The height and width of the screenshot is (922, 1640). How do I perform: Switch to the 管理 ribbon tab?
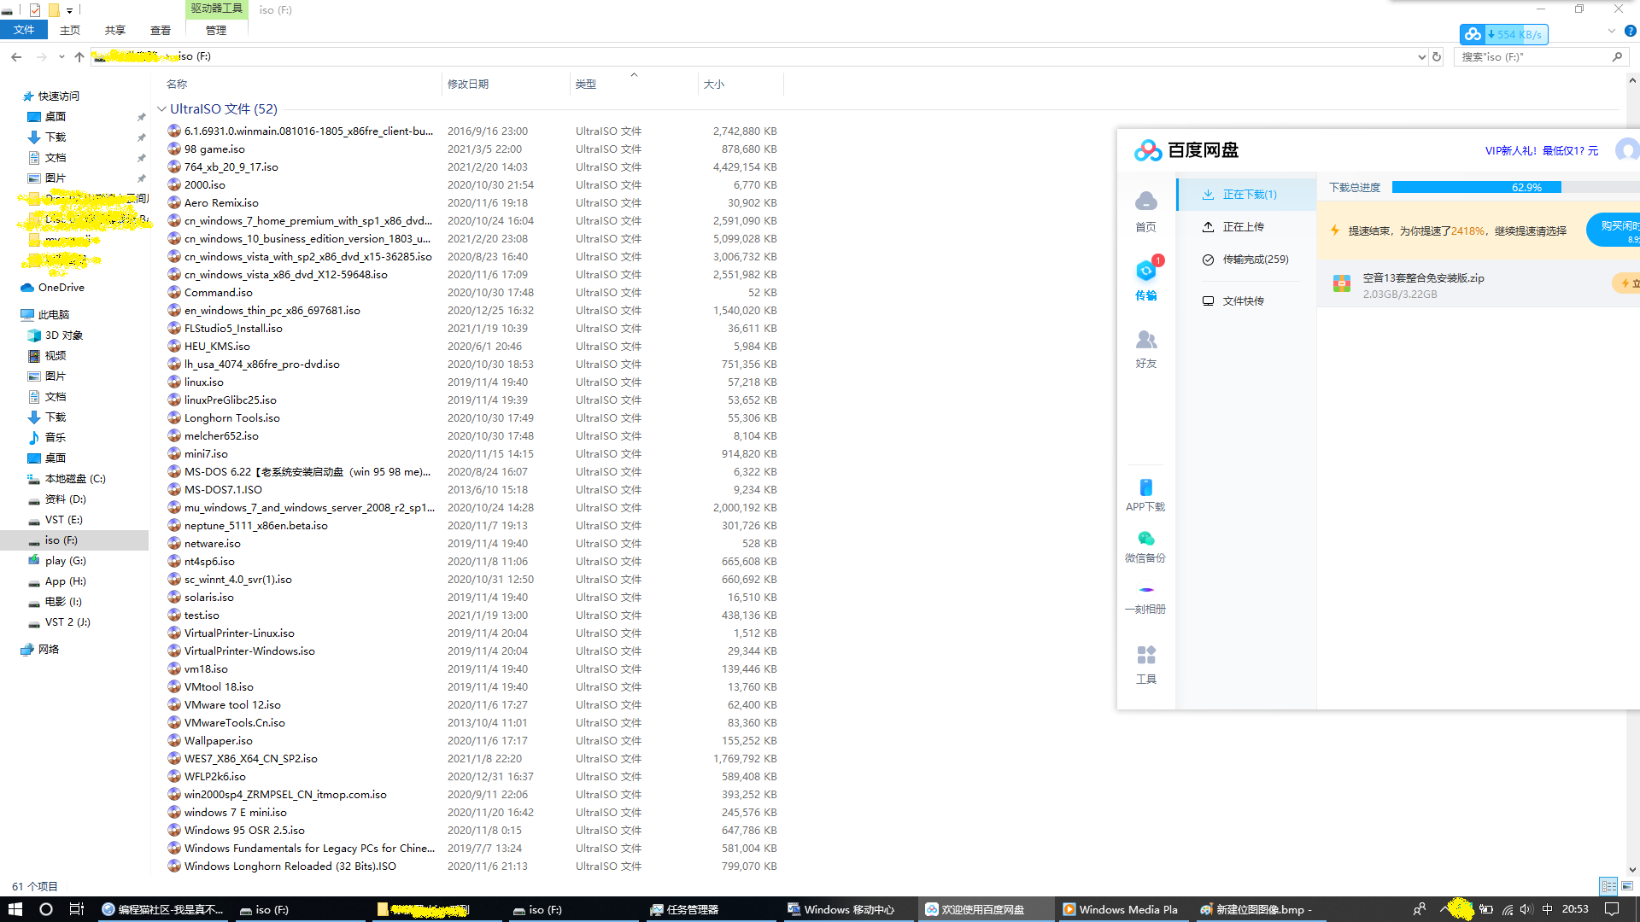pyautogui.click(x=216, y=30)
